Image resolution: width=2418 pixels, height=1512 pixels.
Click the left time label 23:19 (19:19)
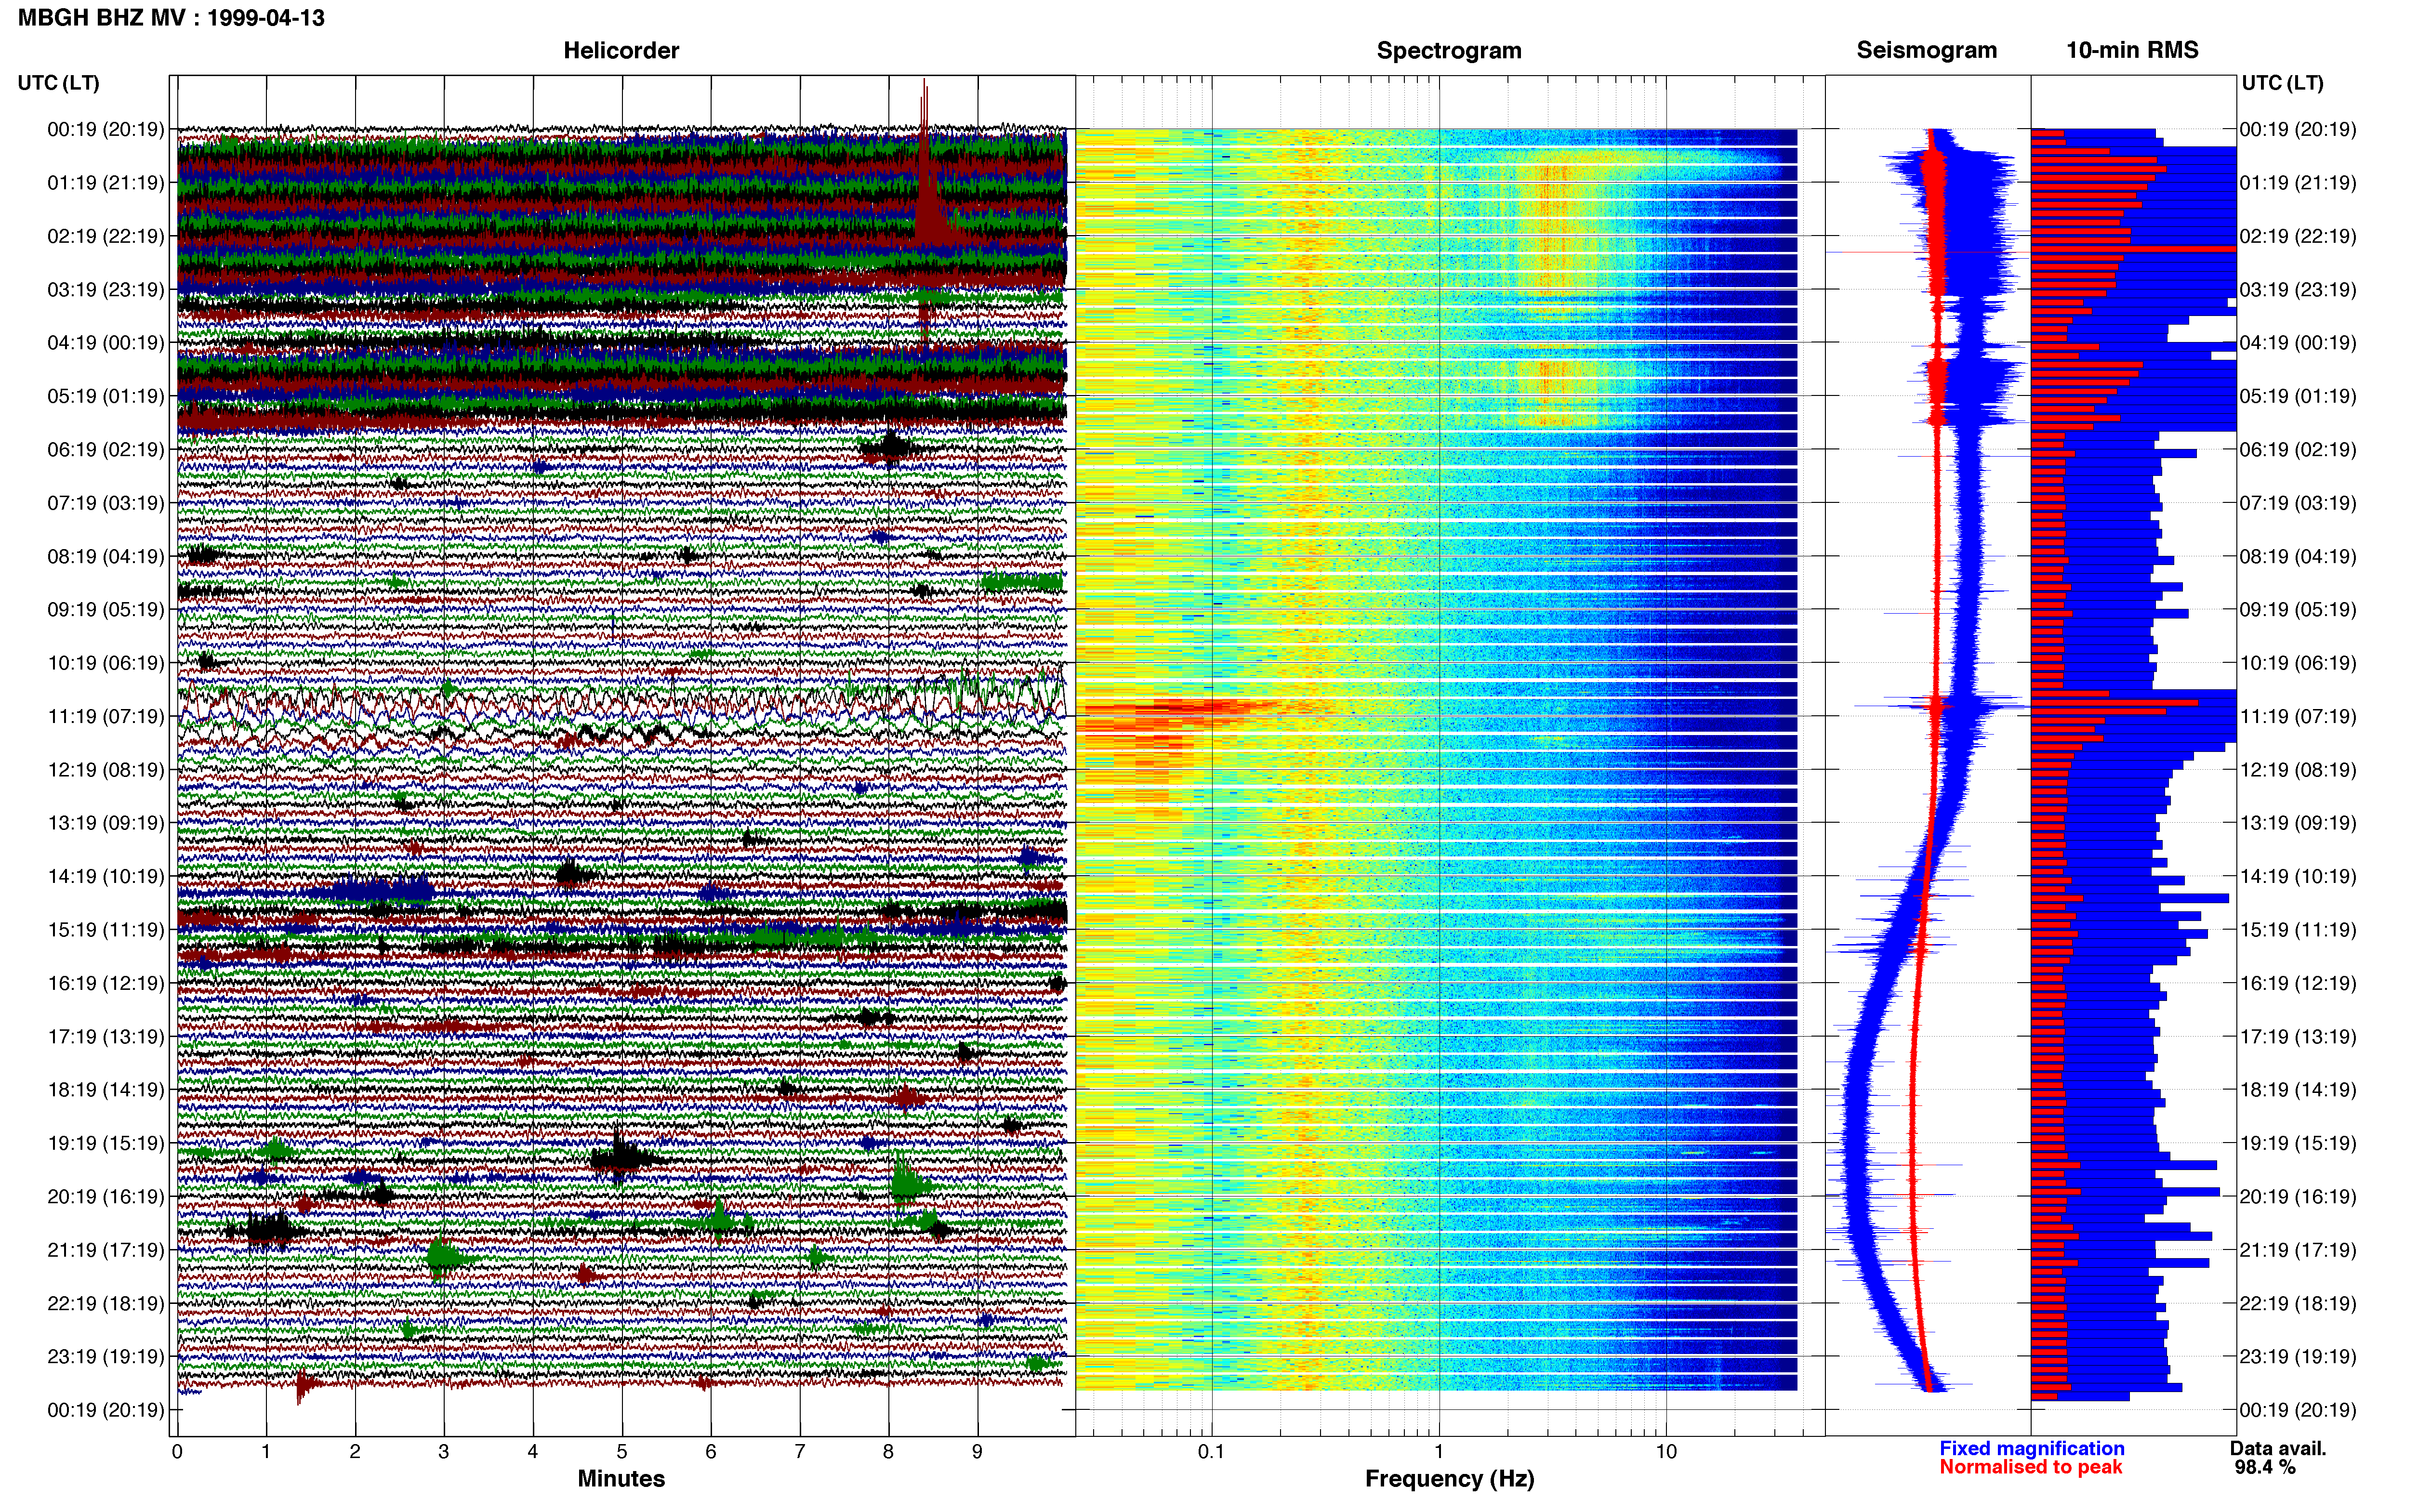click(x=105, y=1357)
